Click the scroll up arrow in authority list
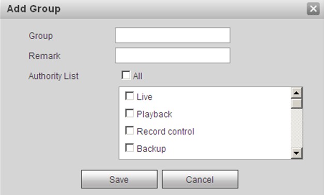324x195 pixels. coord(297,93)
